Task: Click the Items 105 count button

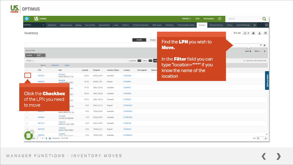Action: point(148,61)
